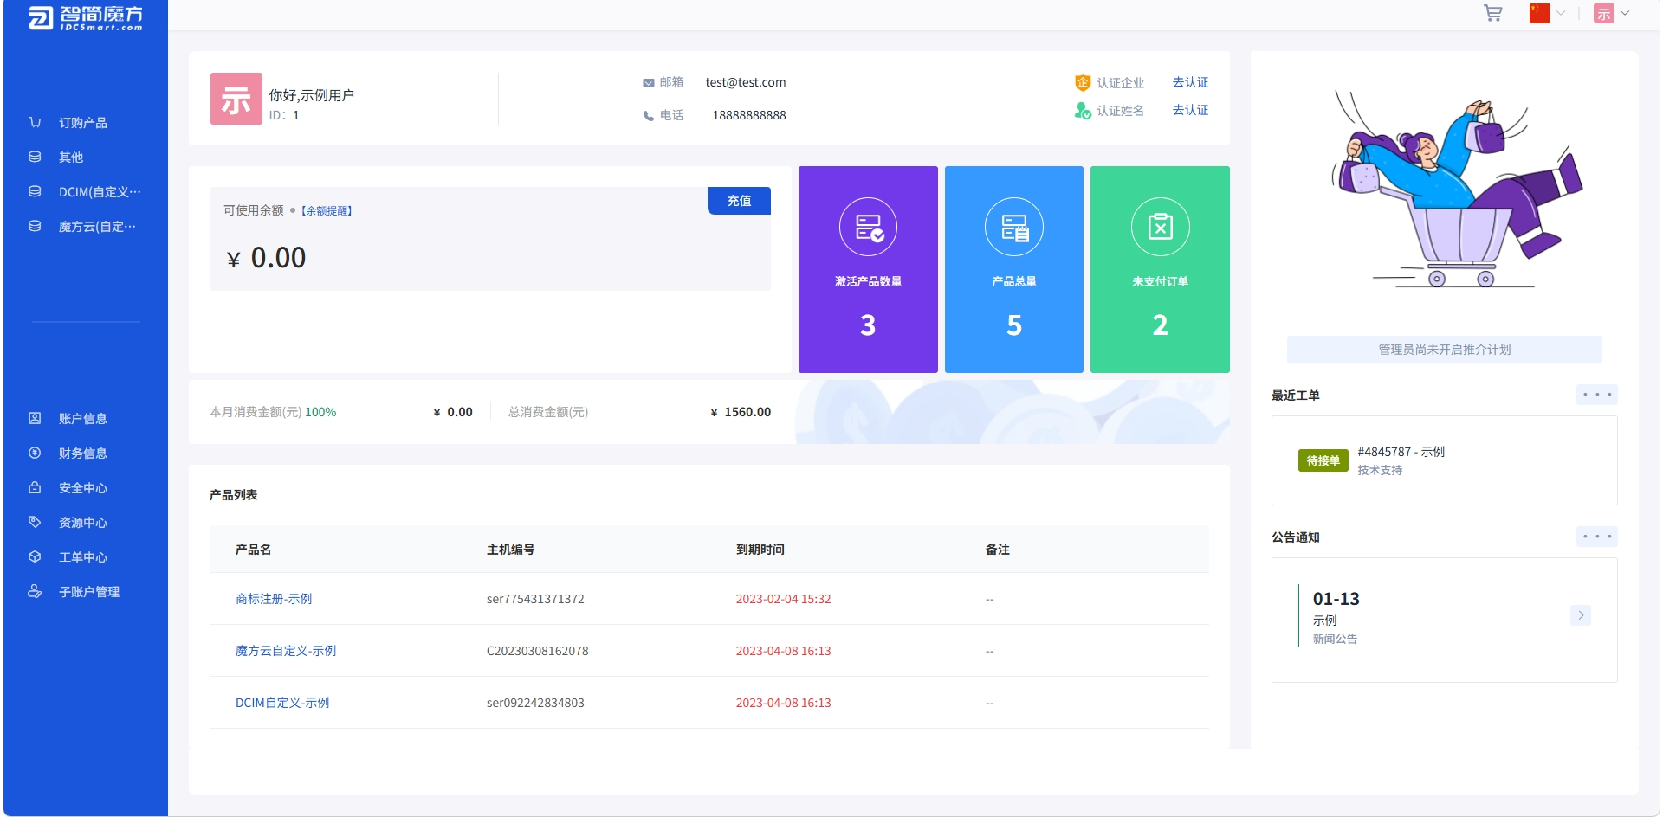Open ticket #4845787 - 示例
1663x817 pixels.
pos(1401,452)
